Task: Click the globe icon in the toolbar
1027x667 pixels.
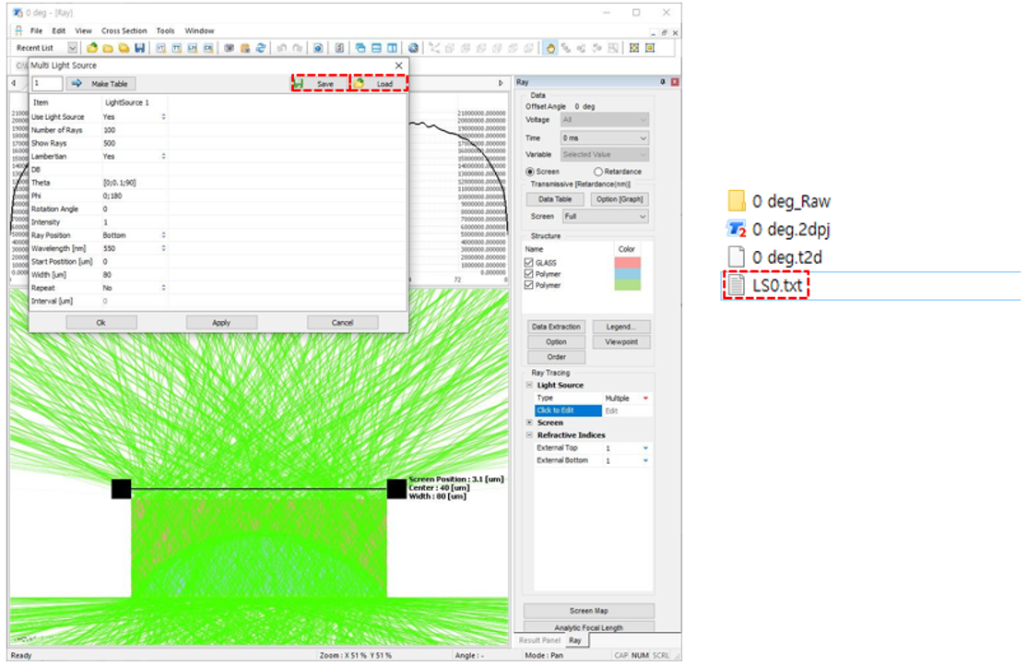Action: click(414, 48)
